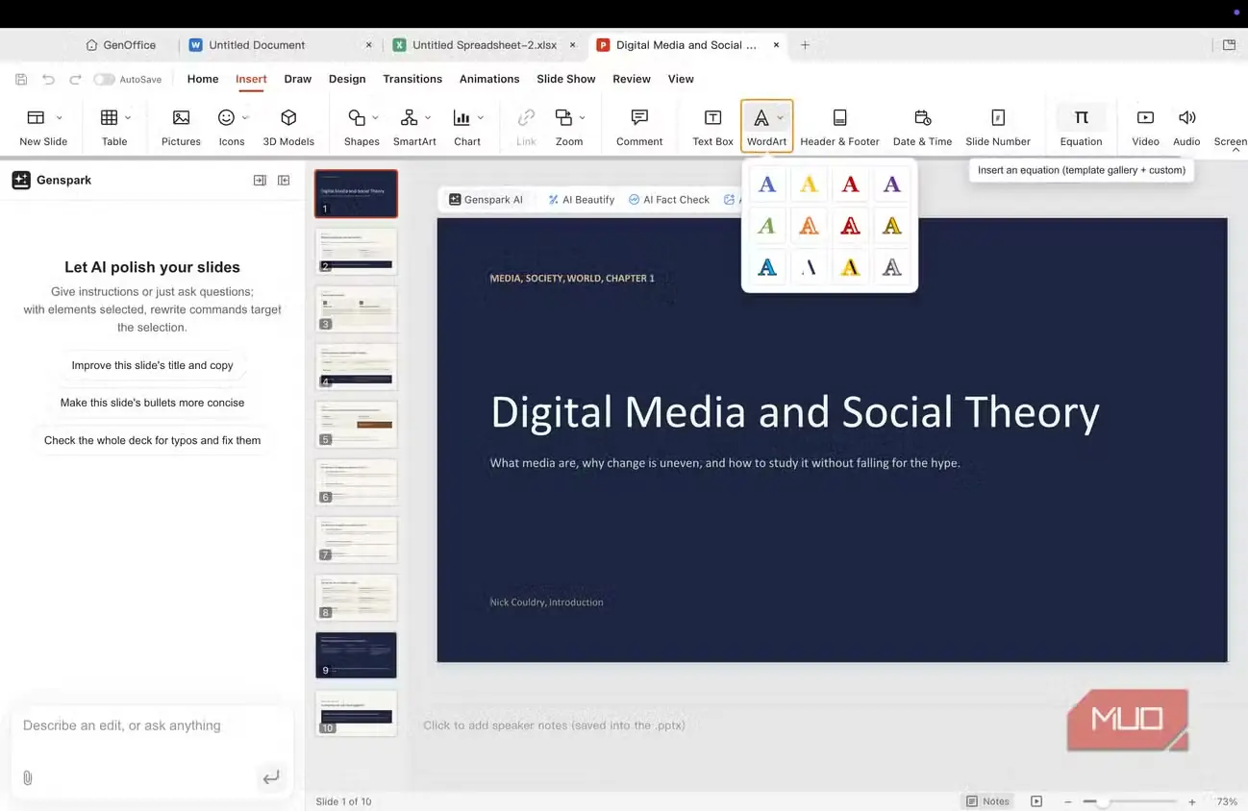
Task: Click 'Make this slide's bullets more concise'
Action: (x=152, y=403)
